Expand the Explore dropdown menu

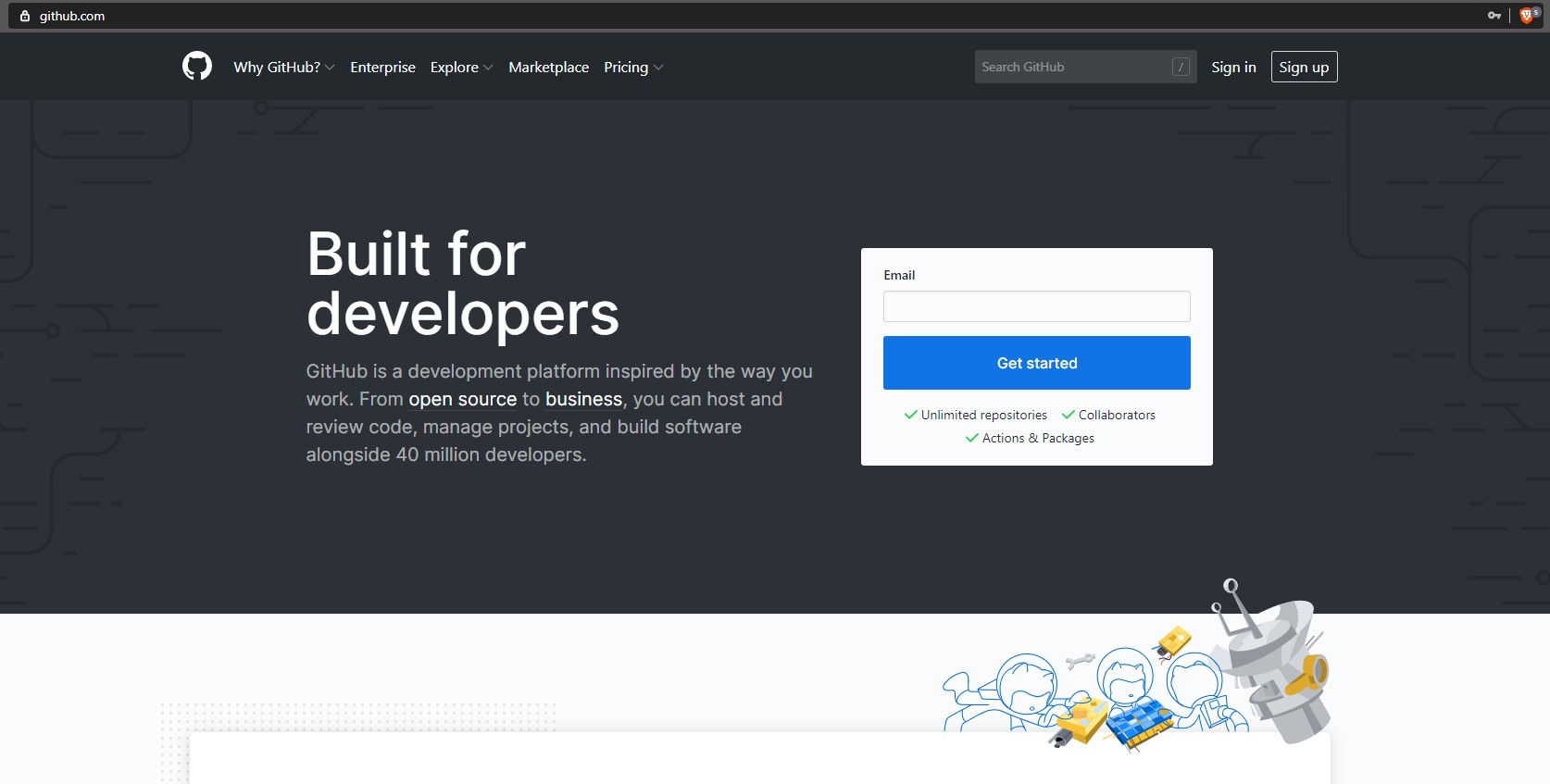tap(461, 67)
